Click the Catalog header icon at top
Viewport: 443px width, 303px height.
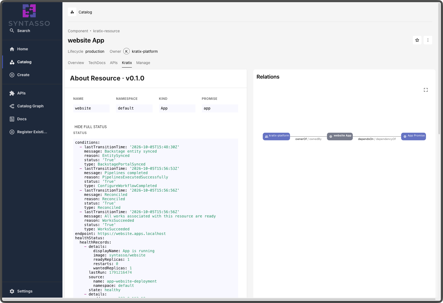(72, 12)
